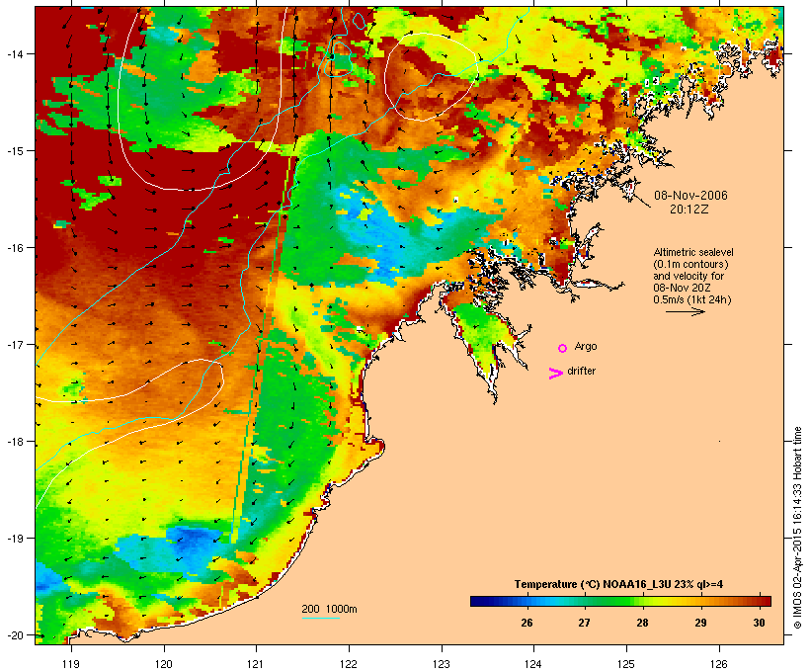Viewport: 810px width, 672px height.
Task: Click the '-19' latitude axis label
Action: tap(14, 539)
